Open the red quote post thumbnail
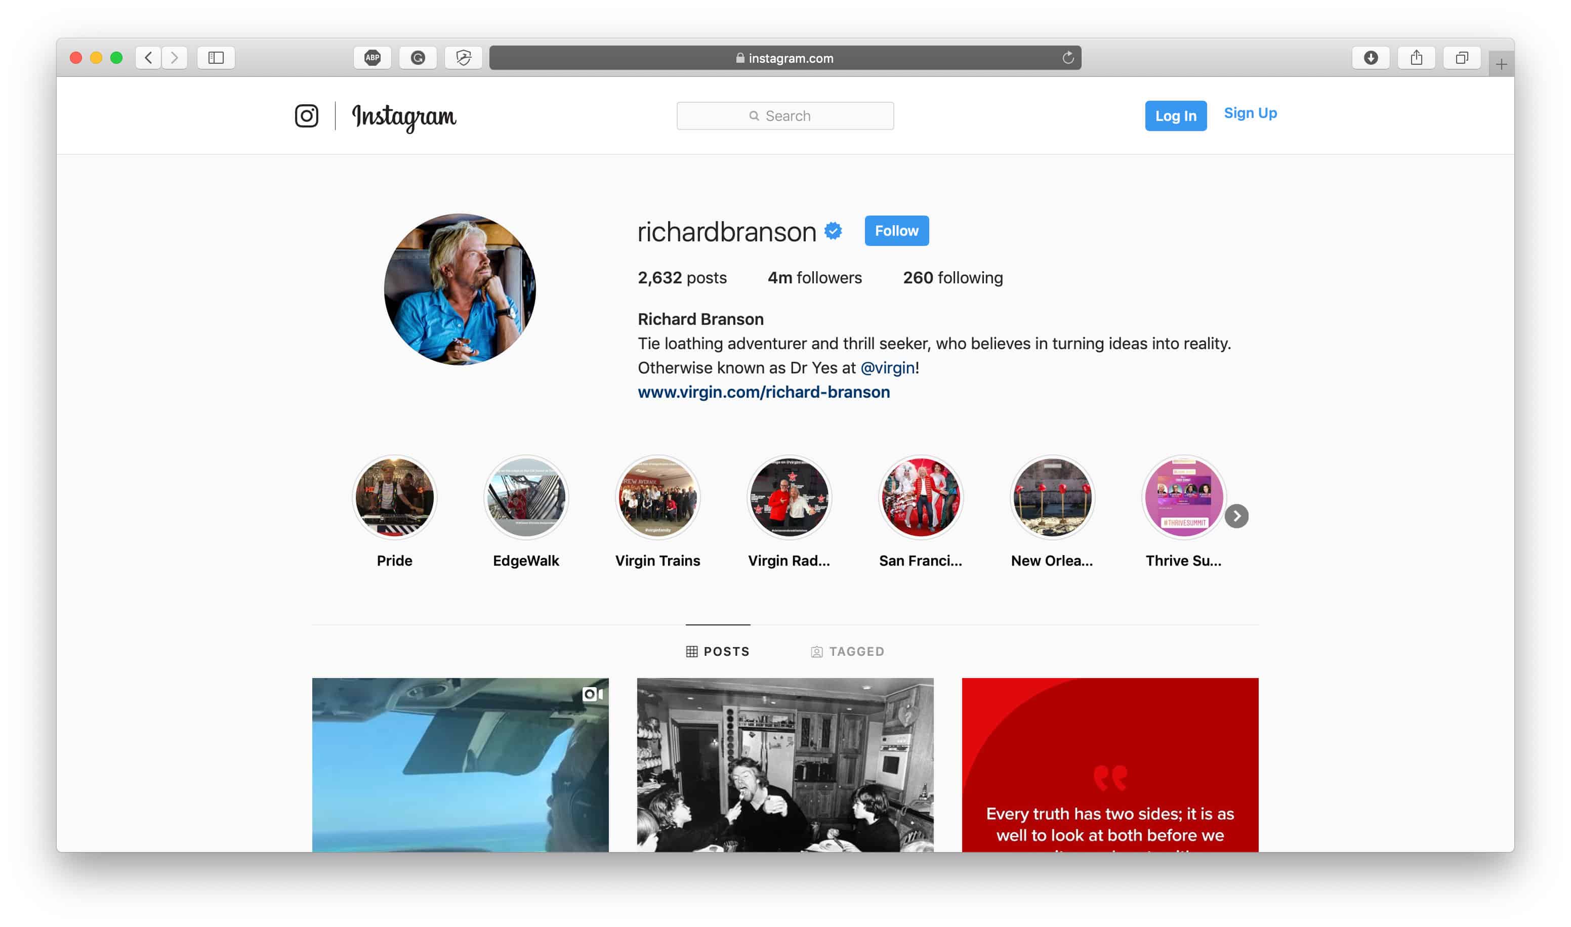 tap(1109, 764)
